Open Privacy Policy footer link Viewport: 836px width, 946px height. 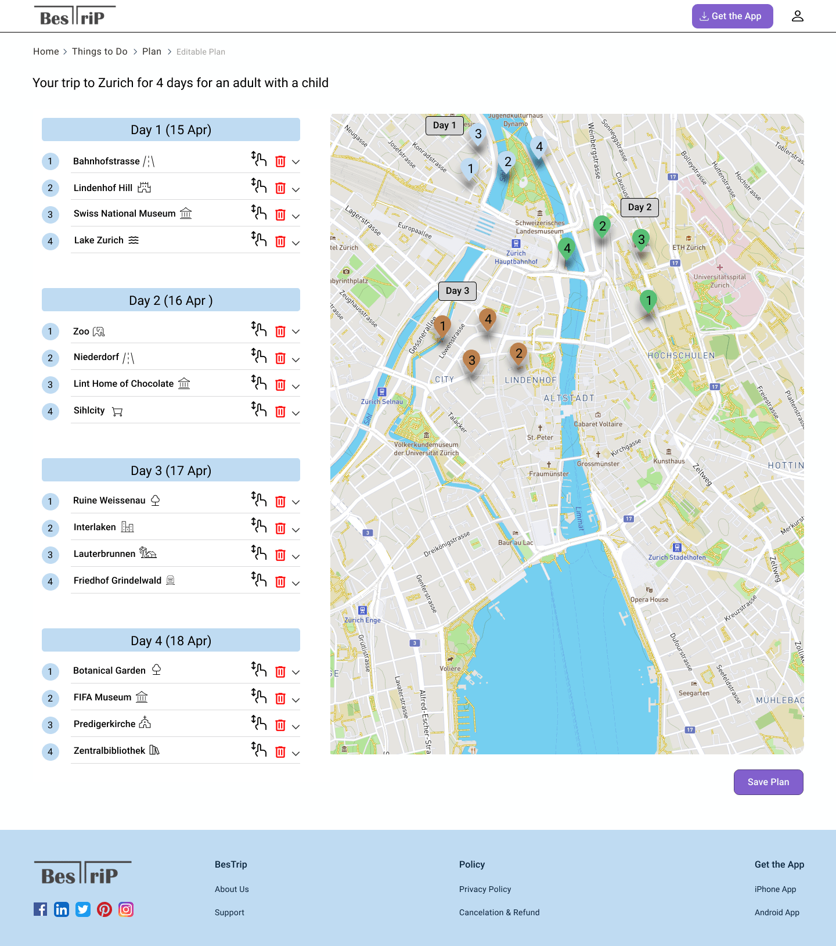[485, 889]
